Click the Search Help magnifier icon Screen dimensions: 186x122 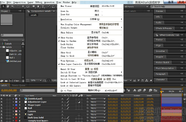coord(152,7)
